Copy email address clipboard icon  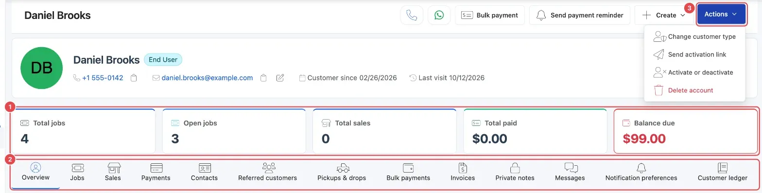(263, 78)
